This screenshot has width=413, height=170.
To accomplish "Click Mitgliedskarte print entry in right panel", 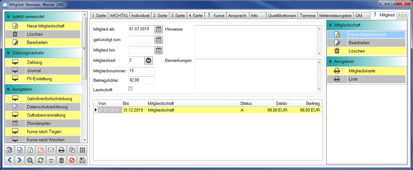I will tap(367, 71).
